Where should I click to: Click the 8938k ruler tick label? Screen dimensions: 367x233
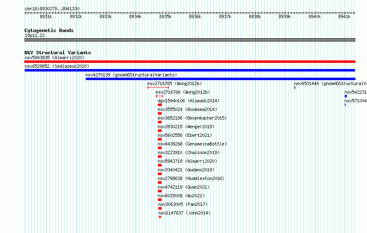point(255,16)
